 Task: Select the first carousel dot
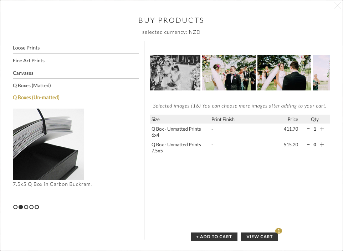[15, 207]
